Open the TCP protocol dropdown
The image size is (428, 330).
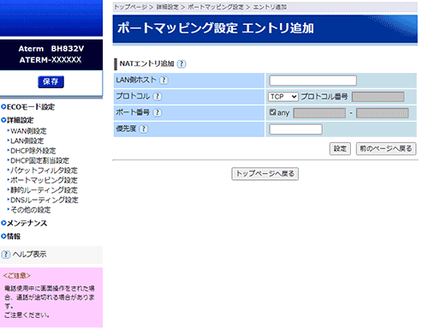click(x=283, y=97)
